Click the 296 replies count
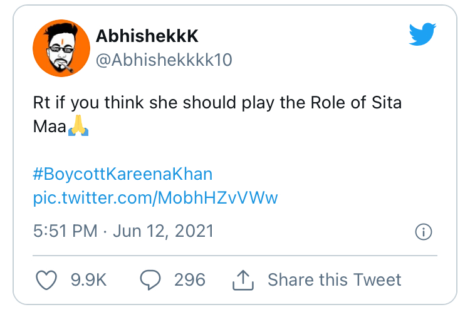The width and height of the screenshot is (470, 312). 190,280
